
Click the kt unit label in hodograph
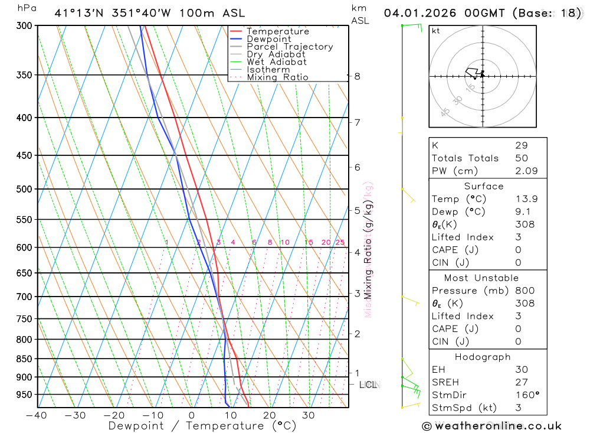pos(436,31)
